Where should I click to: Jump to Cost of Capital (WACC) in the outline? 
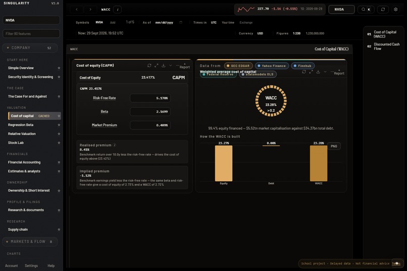point(383,34)
